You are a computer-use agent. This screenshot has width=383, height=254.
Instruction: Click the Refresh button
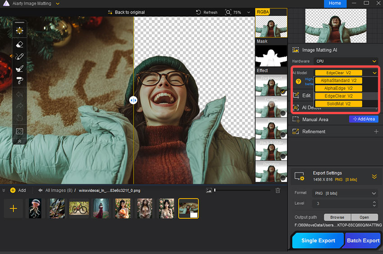click(207, 12)
